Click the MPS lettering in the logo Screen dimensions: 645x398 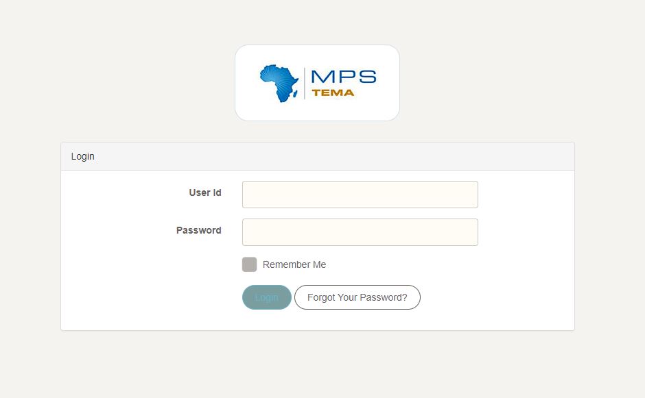coord(343,77)
